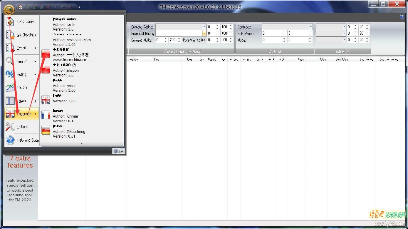Screen dimensions: 408x229
Task: Increase Current Rating minimum spinner
Action: [x=217, y=25]
